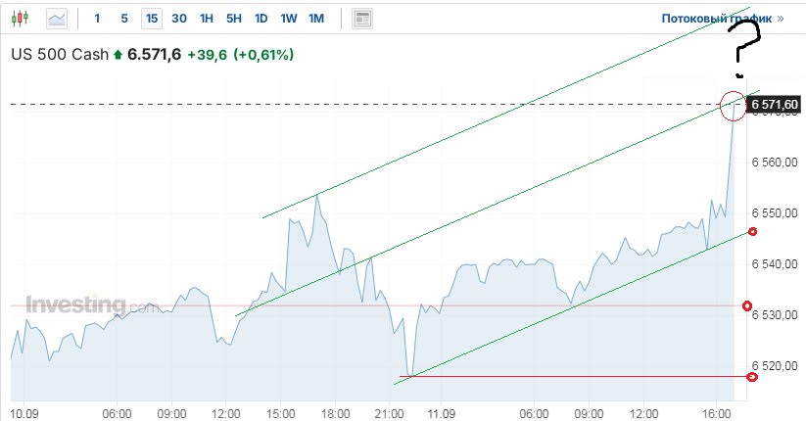806x421 pixels.
Task: Click the 6 571,60 current price label
Action: (775, 104)
